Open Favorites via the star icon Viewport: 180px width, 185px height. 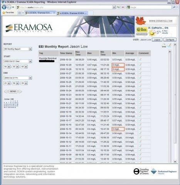tap(4, 13)
